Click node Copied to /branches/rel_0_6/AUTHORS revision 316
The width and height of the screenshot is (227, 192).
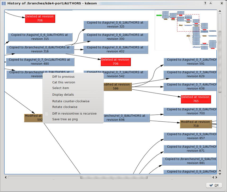tap(40, 50)
